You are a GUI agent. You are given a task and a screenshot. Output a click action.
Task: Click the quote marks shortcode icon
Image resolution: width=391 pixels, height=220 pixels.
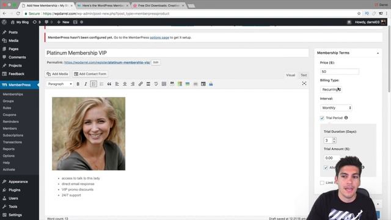click(x=172, y=84)
